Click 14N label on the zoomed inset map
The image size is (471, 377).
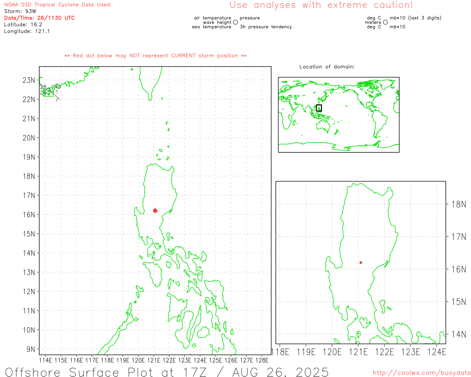(x=459, y=334)
